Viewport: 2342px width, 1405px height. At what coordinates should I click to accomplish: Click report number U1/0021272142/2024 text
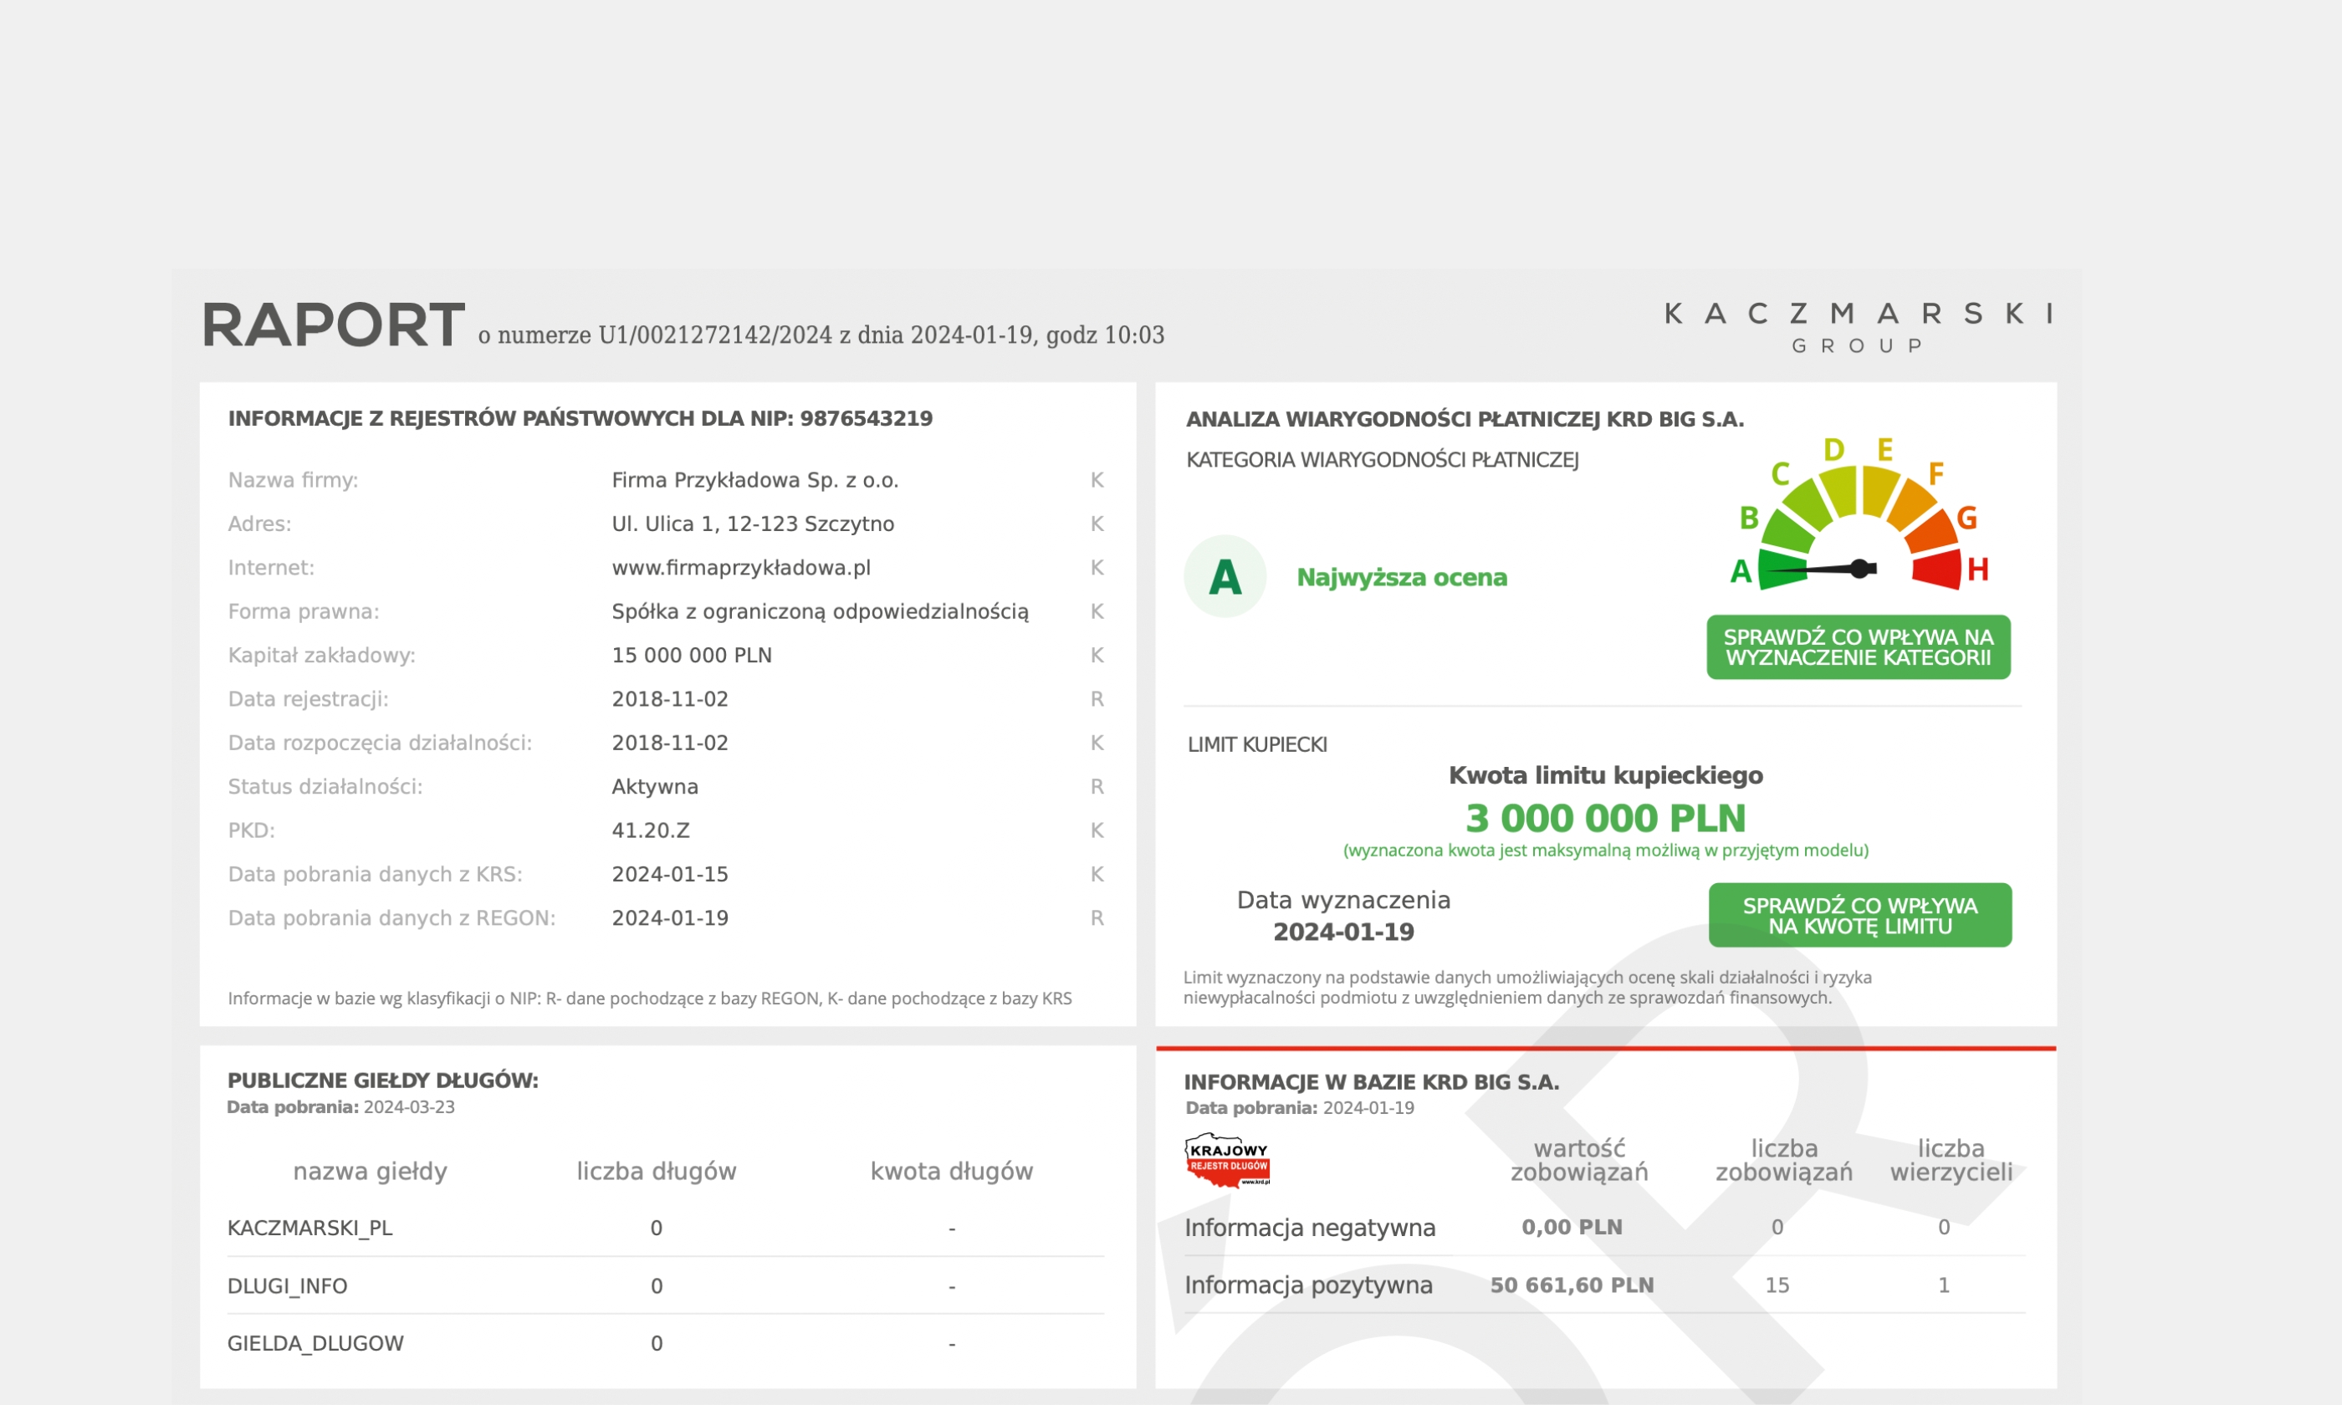coord(716,335)
